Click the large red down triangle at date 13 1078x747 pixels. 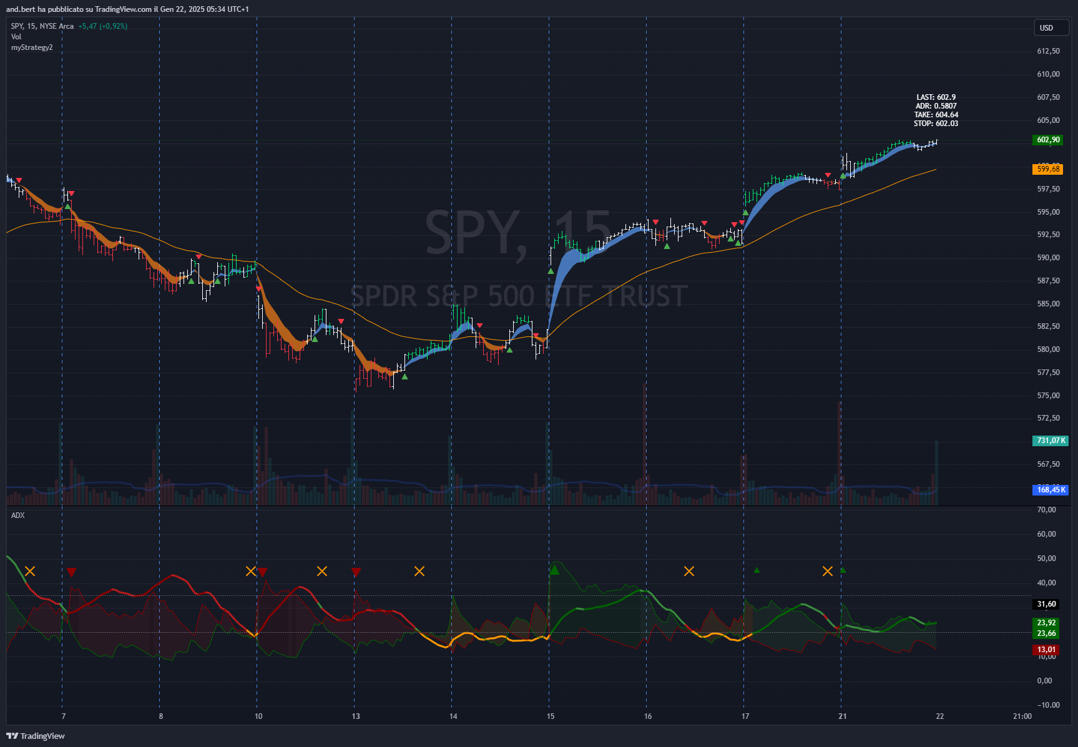tap(356, 572)
